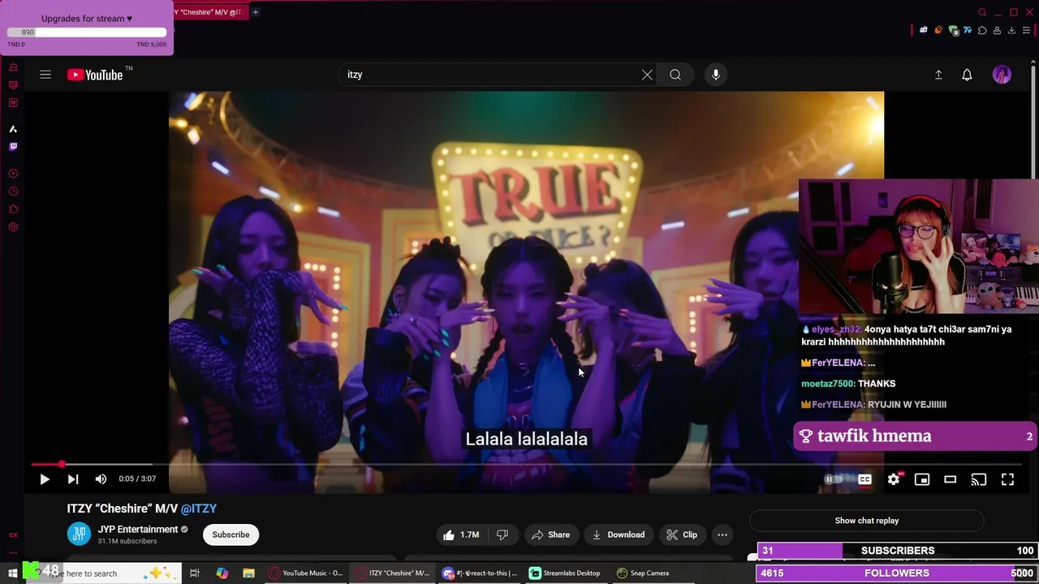Show chat replay panel
Viewport: 1039px width, 584px height.
866,521
